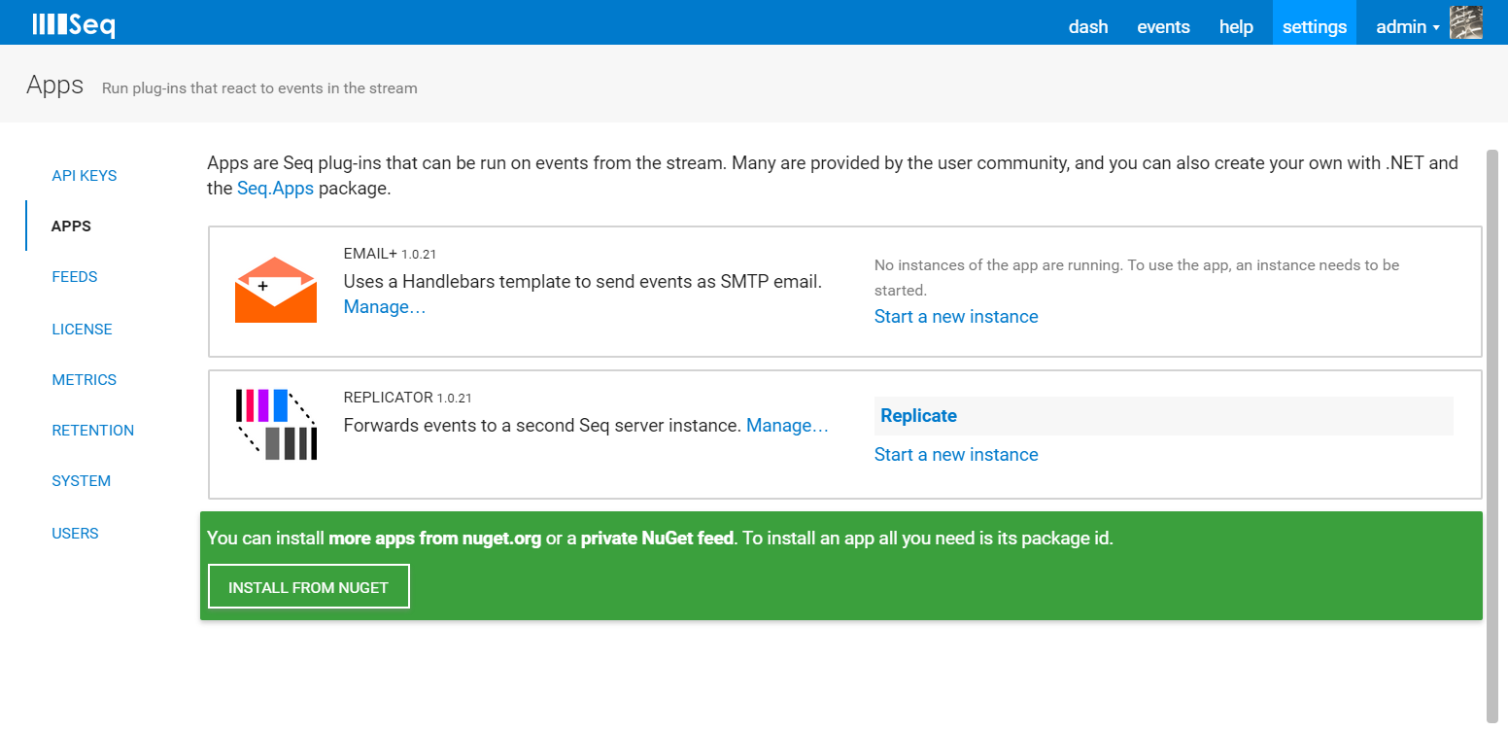Click the Apps page heading
This screenshot has width=1508, height=731.
click(x=55, y=85)
